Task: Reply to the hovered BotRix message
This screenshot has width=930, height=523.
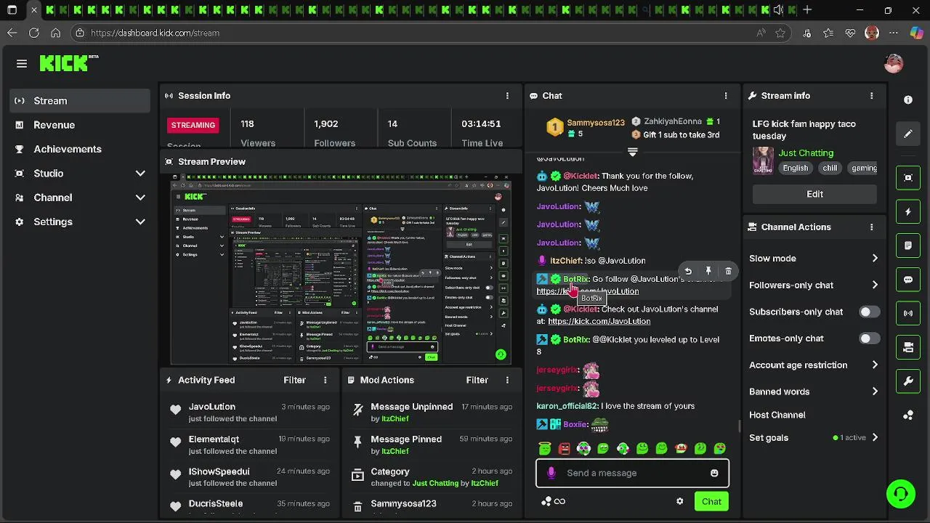Action: [688, 271]
